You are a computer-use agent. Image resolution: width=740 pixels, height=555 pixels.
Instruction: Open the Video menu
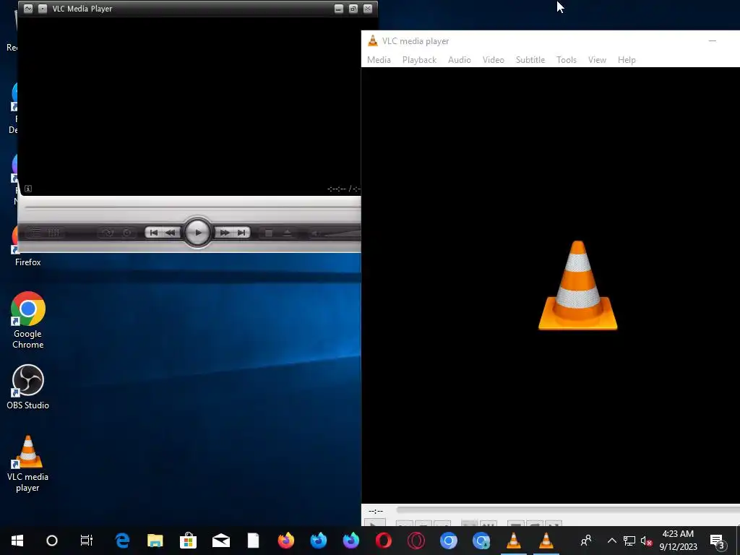tap(493, 60)
